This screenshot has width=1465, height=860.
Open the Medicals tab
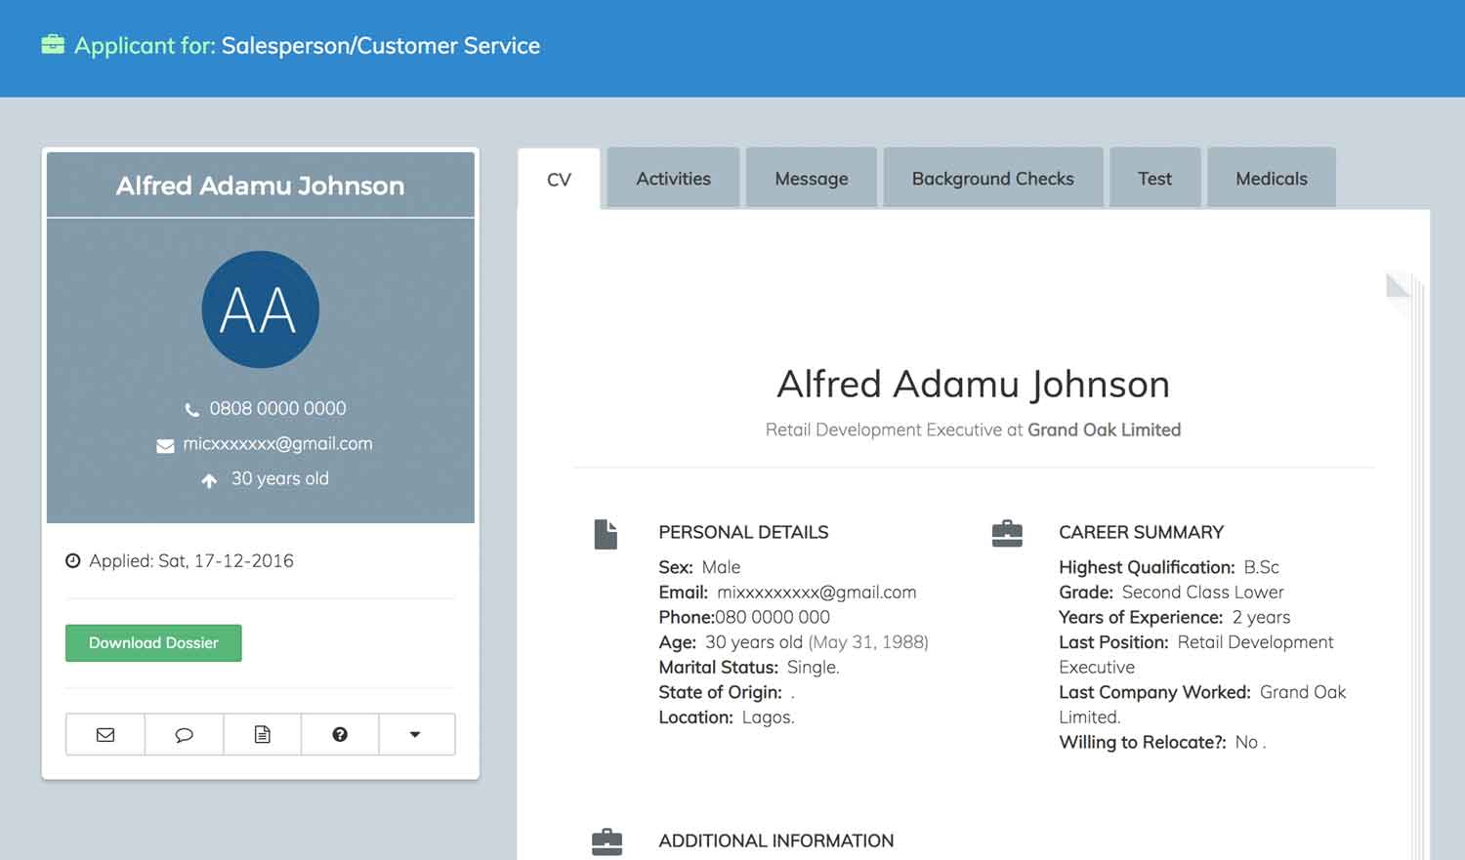(1272, 178)
